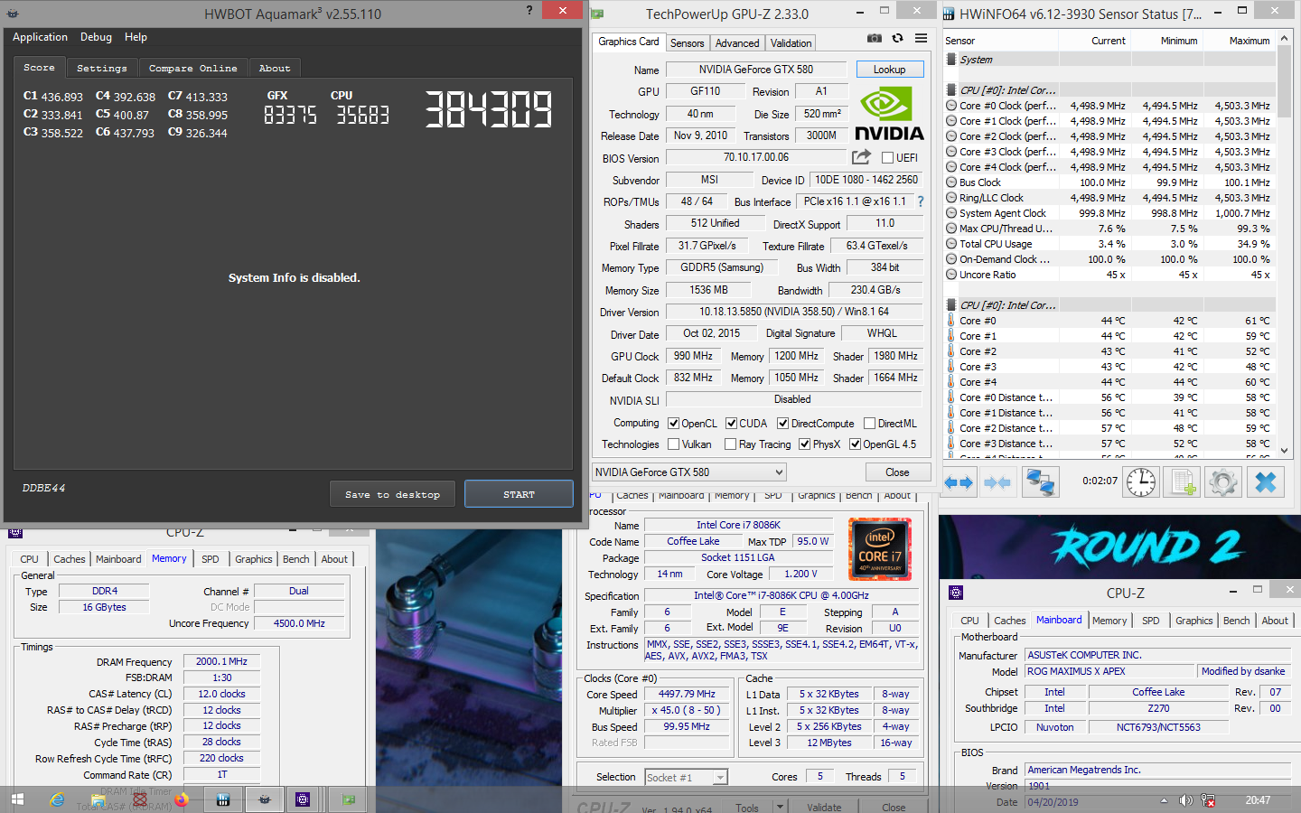1301x813 pixels.
Task: Click the volume speaker icon in system tray
Action: click(1185, 800)
